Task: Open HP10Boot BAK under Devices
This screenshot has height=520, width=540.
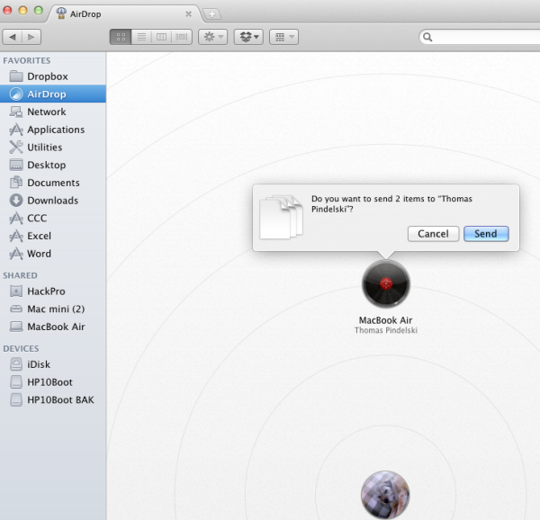Action: point(53,399)
